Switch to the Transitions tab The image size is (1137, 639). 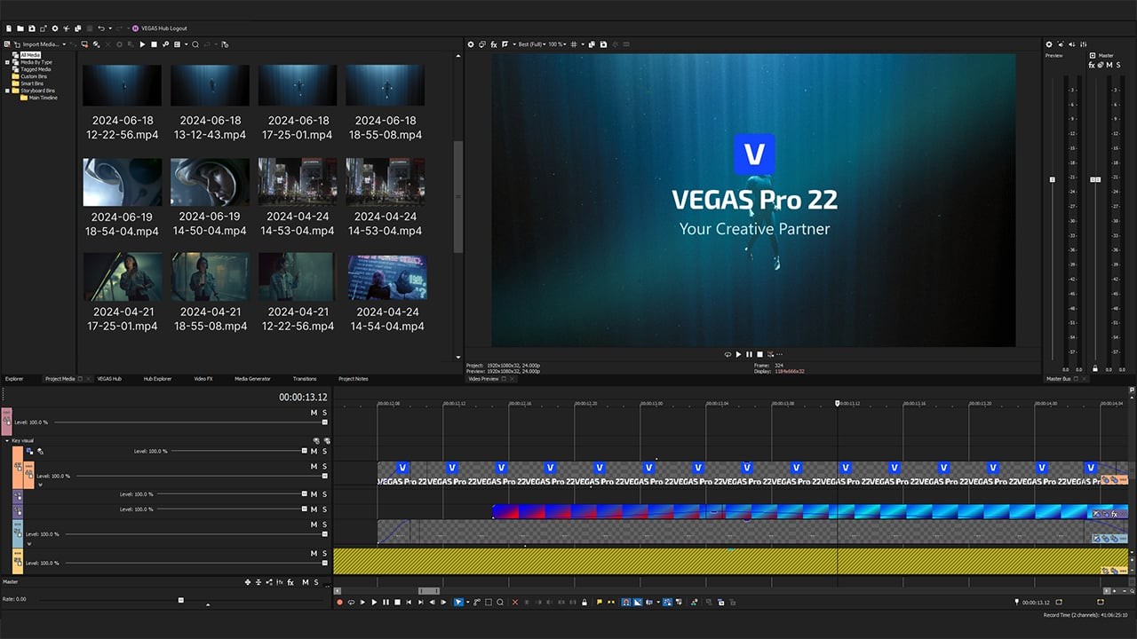tap(305, 379)
